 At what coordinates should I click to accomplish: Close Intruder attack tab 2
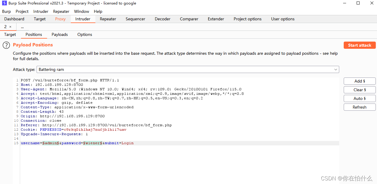(10, 27)
